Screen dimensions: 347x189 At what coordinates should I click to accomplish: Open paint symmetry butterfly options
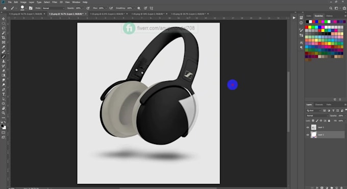point(152,8)
